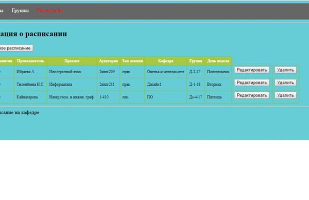The image size is (309, 200).
Task: Edit the Кайназарова schedule row
Action: pyautogui.click(x=252, y=95)
